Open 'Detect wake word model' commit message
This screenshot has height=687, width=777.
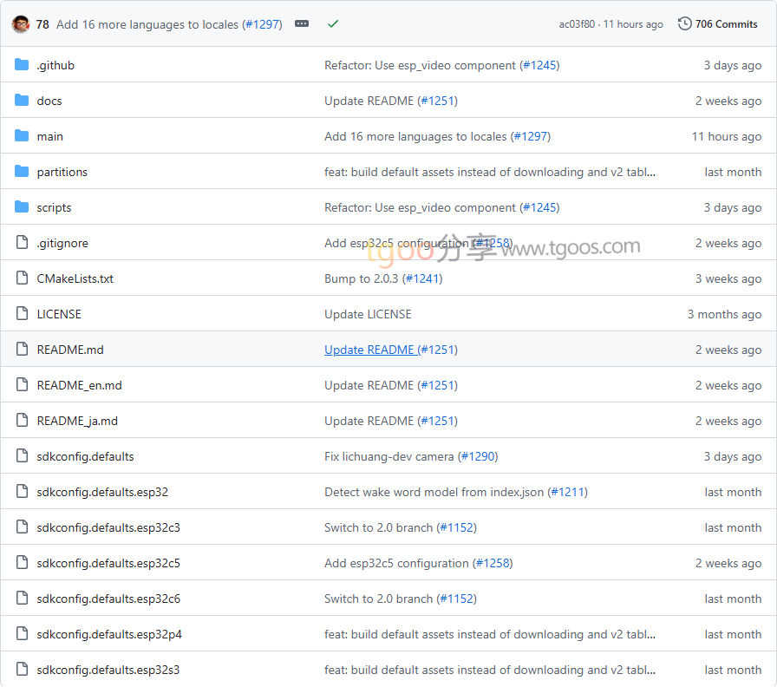pos(434,492)
